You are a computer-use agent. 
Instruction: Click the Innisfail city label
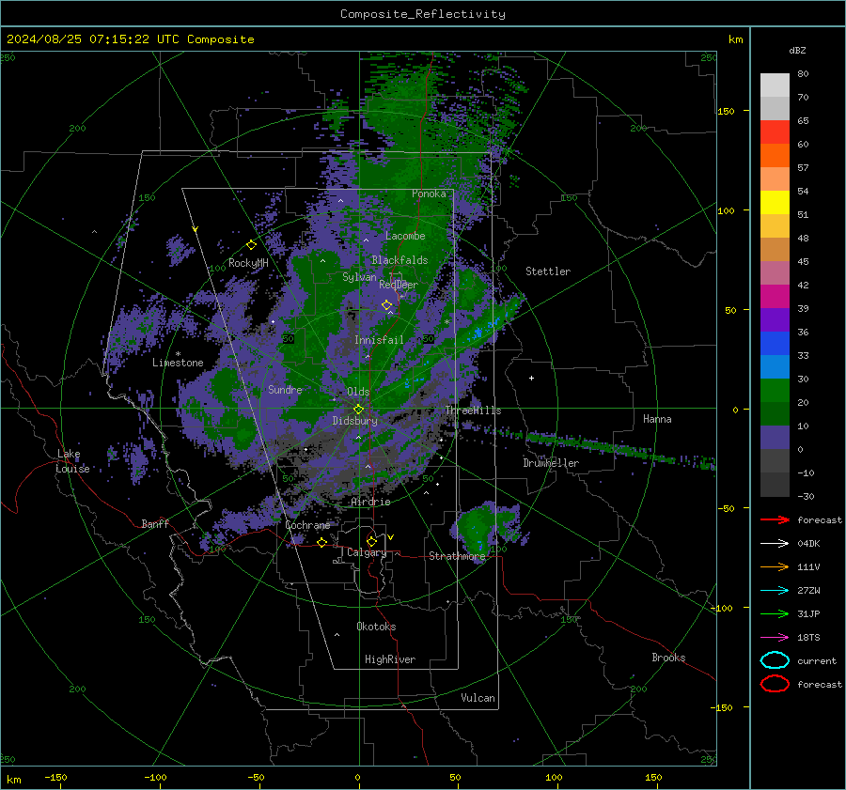(379, 340)
